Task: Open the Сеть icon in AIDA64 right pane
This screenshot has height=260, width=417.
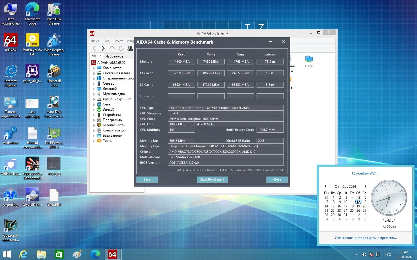Action: point(309,62)
